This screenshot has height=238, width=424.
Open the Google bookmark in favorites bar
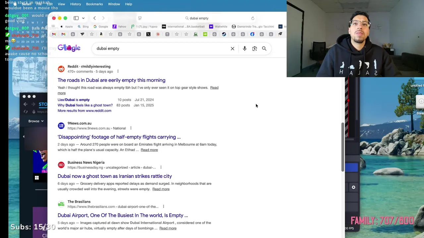coord(101,26)
